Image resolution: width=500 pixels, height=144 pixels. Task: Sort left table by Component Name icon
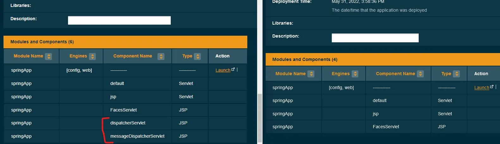pyautogui.click(x=161, y=57)
